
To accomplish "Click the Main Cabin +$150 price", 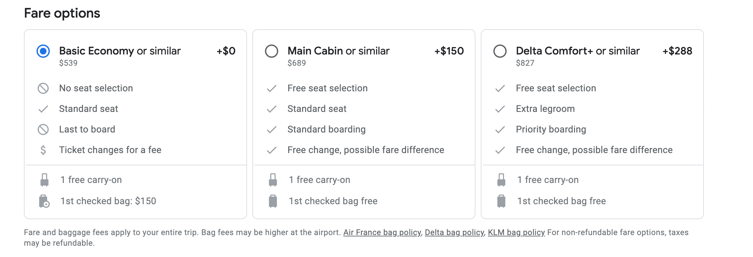I will (449, 51).
